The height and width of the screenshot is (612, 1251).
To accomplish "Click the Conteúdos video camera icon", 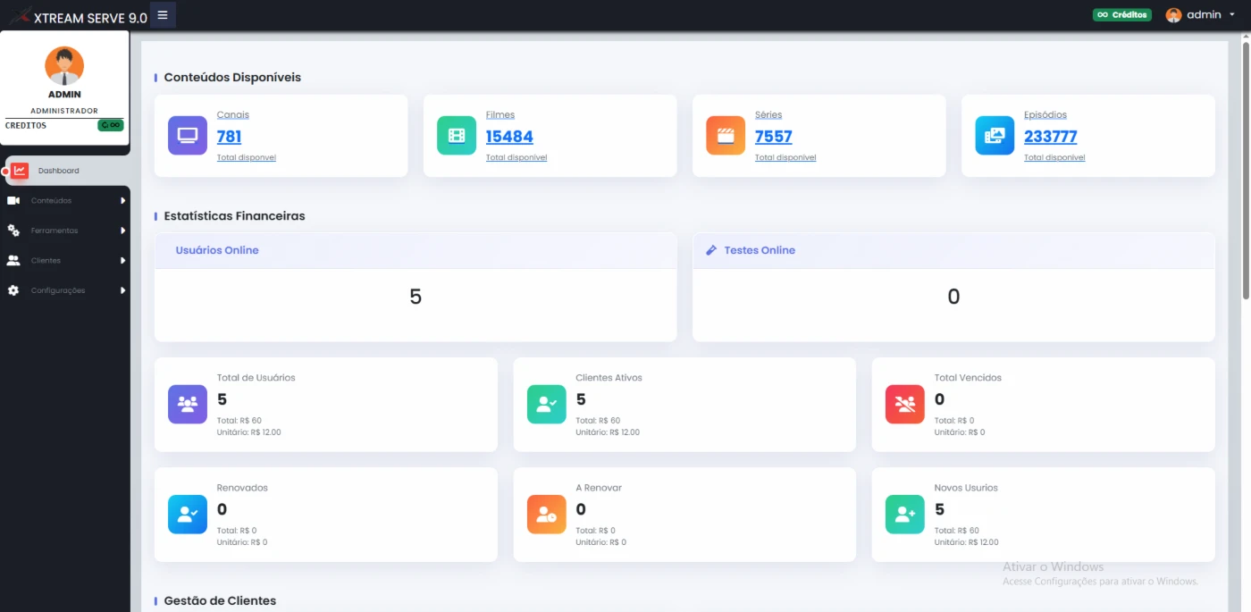I will click(x=13, y=201).
